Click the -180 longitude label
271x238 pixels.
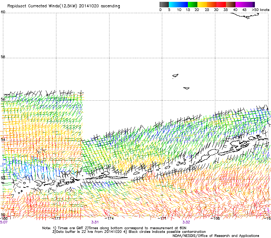(4, 218)
